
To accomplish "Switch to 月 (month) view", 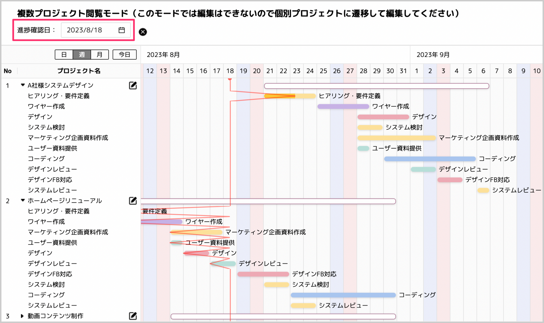I will (x=100, y=54).
